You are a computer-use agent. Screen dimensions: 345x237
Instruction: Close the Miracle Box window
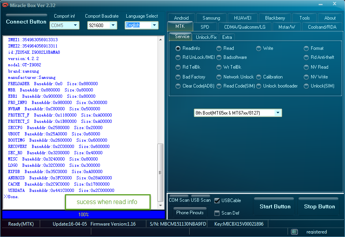(x=334, y=4)
